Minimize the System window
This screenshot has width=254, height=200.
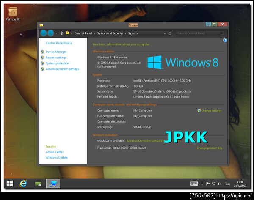click(x=208, y=24)
